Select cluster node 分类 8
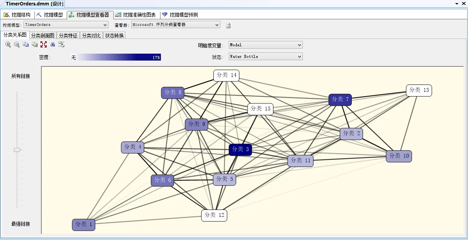This screenshot has height=240, width=468. tap(172, 93)
